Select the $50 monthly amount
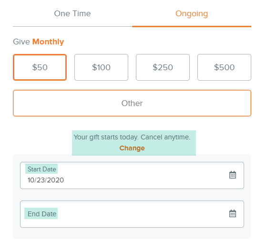This screenshot has height=243, width=267. click(40, 67)
